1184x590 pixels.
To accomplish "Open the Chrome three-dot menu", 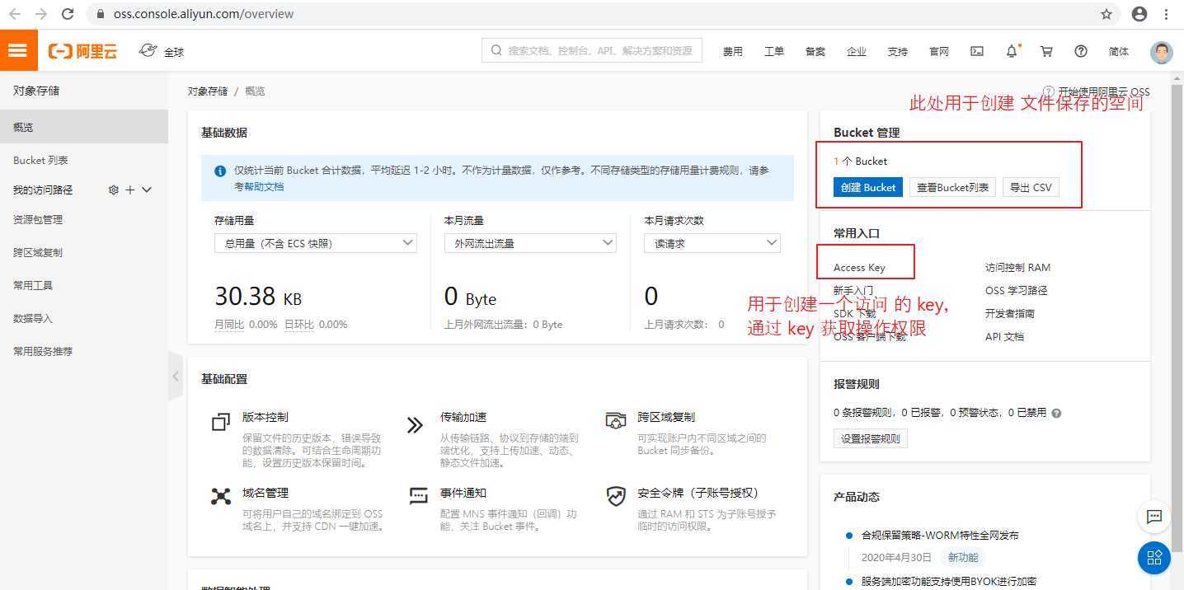I will tap(1167, 14).
